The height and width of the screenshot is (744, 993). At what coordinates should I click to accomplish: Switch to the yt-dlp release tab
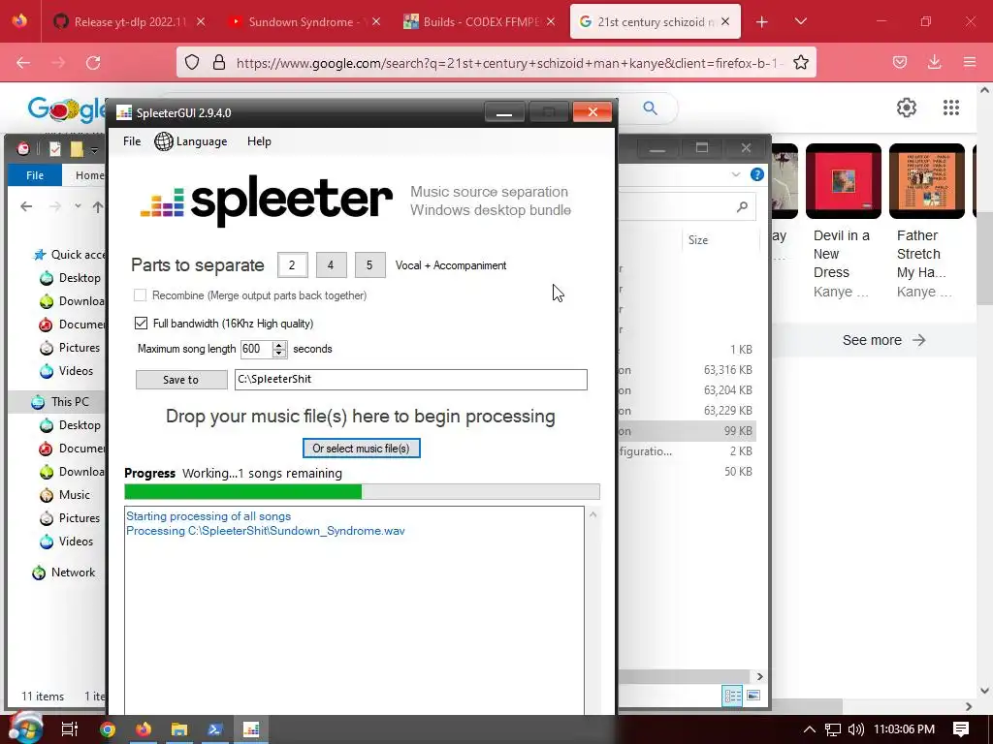130,21
